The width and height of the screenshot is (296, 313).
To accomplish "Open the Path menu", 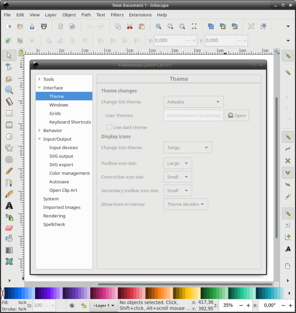I will 86,15.
